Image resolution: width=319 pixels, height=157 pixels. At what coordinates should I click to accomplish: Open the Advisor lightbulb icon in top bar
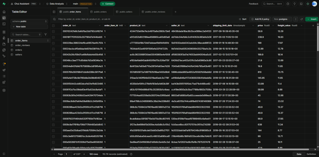(x=294, y=4)
